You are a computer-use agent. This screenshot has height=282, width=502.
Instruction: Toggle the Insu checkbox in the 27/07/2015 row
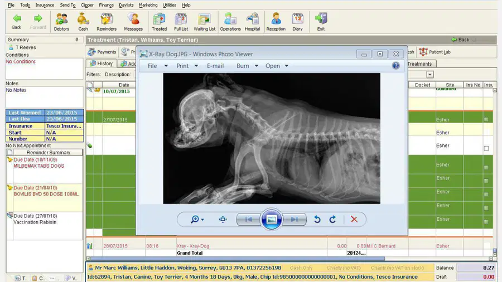pos(486,119)
